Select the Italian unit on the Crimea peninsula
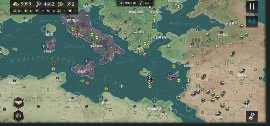Screen dimensions: 270x126 tap(179, 7)
